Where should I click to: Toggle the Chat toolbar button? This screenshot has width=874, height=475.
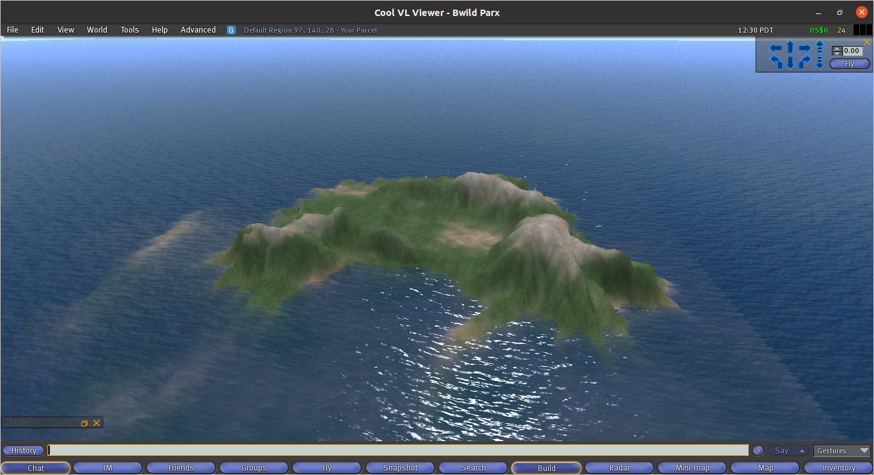click(36, 468)
